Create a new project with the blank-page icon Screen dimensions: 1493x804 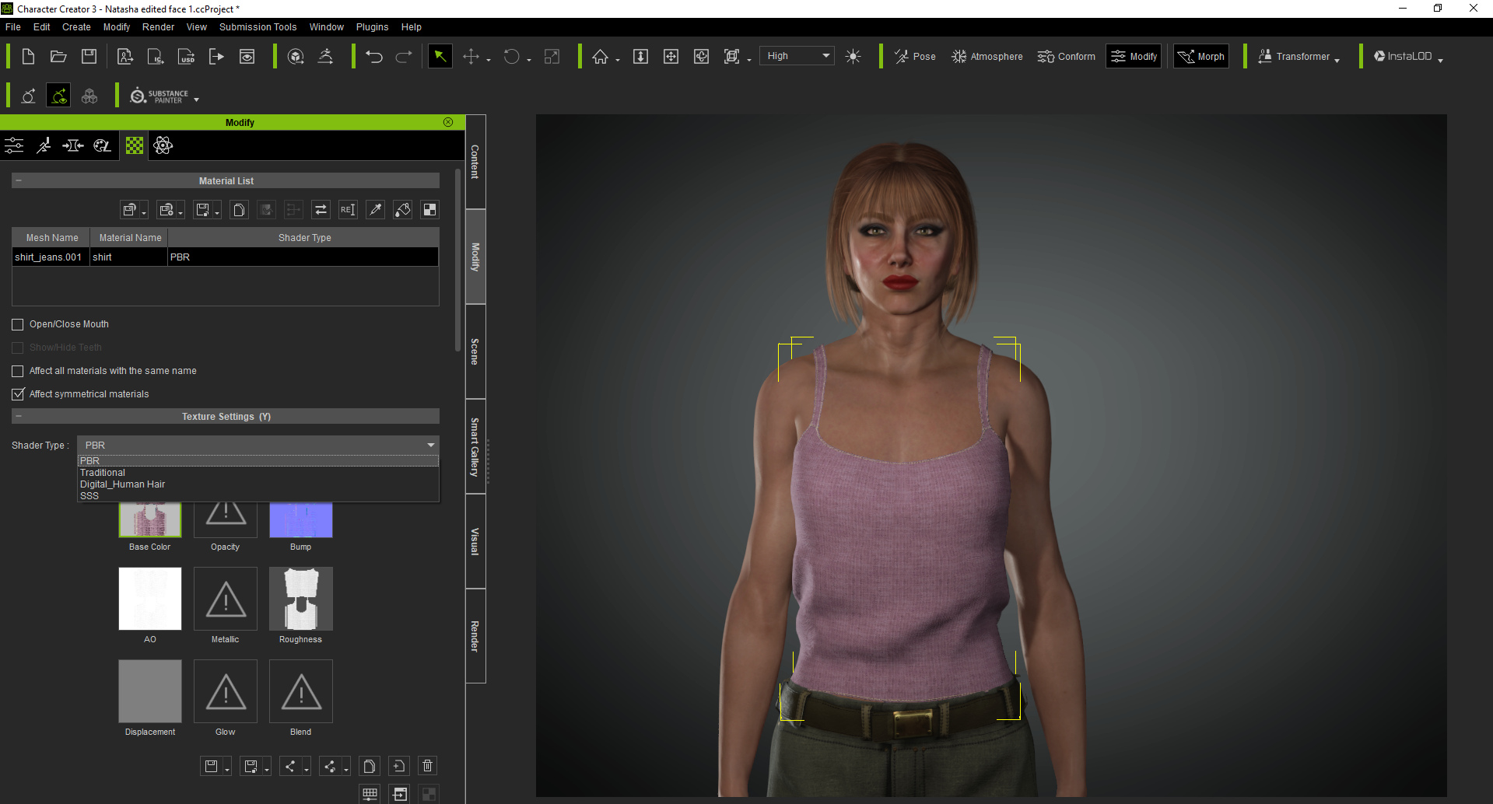[28, 57]
